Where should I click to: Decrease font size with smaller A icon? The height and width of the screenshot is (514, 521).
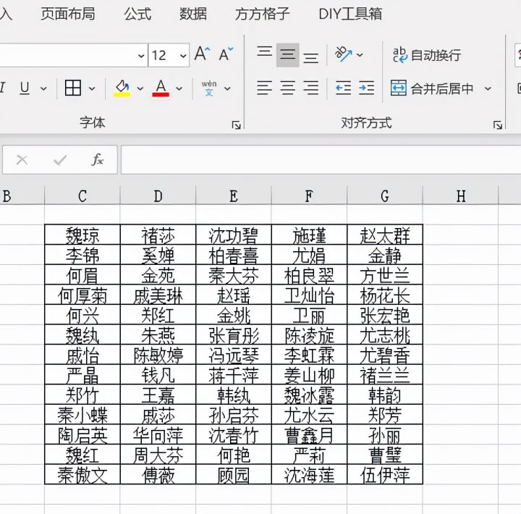(x=226, y=54)
